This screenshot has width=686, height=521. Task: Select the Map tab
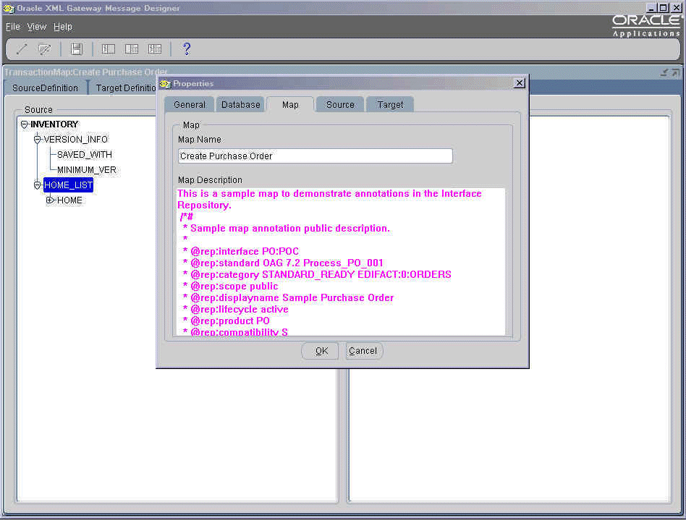[x=290, y=104]
